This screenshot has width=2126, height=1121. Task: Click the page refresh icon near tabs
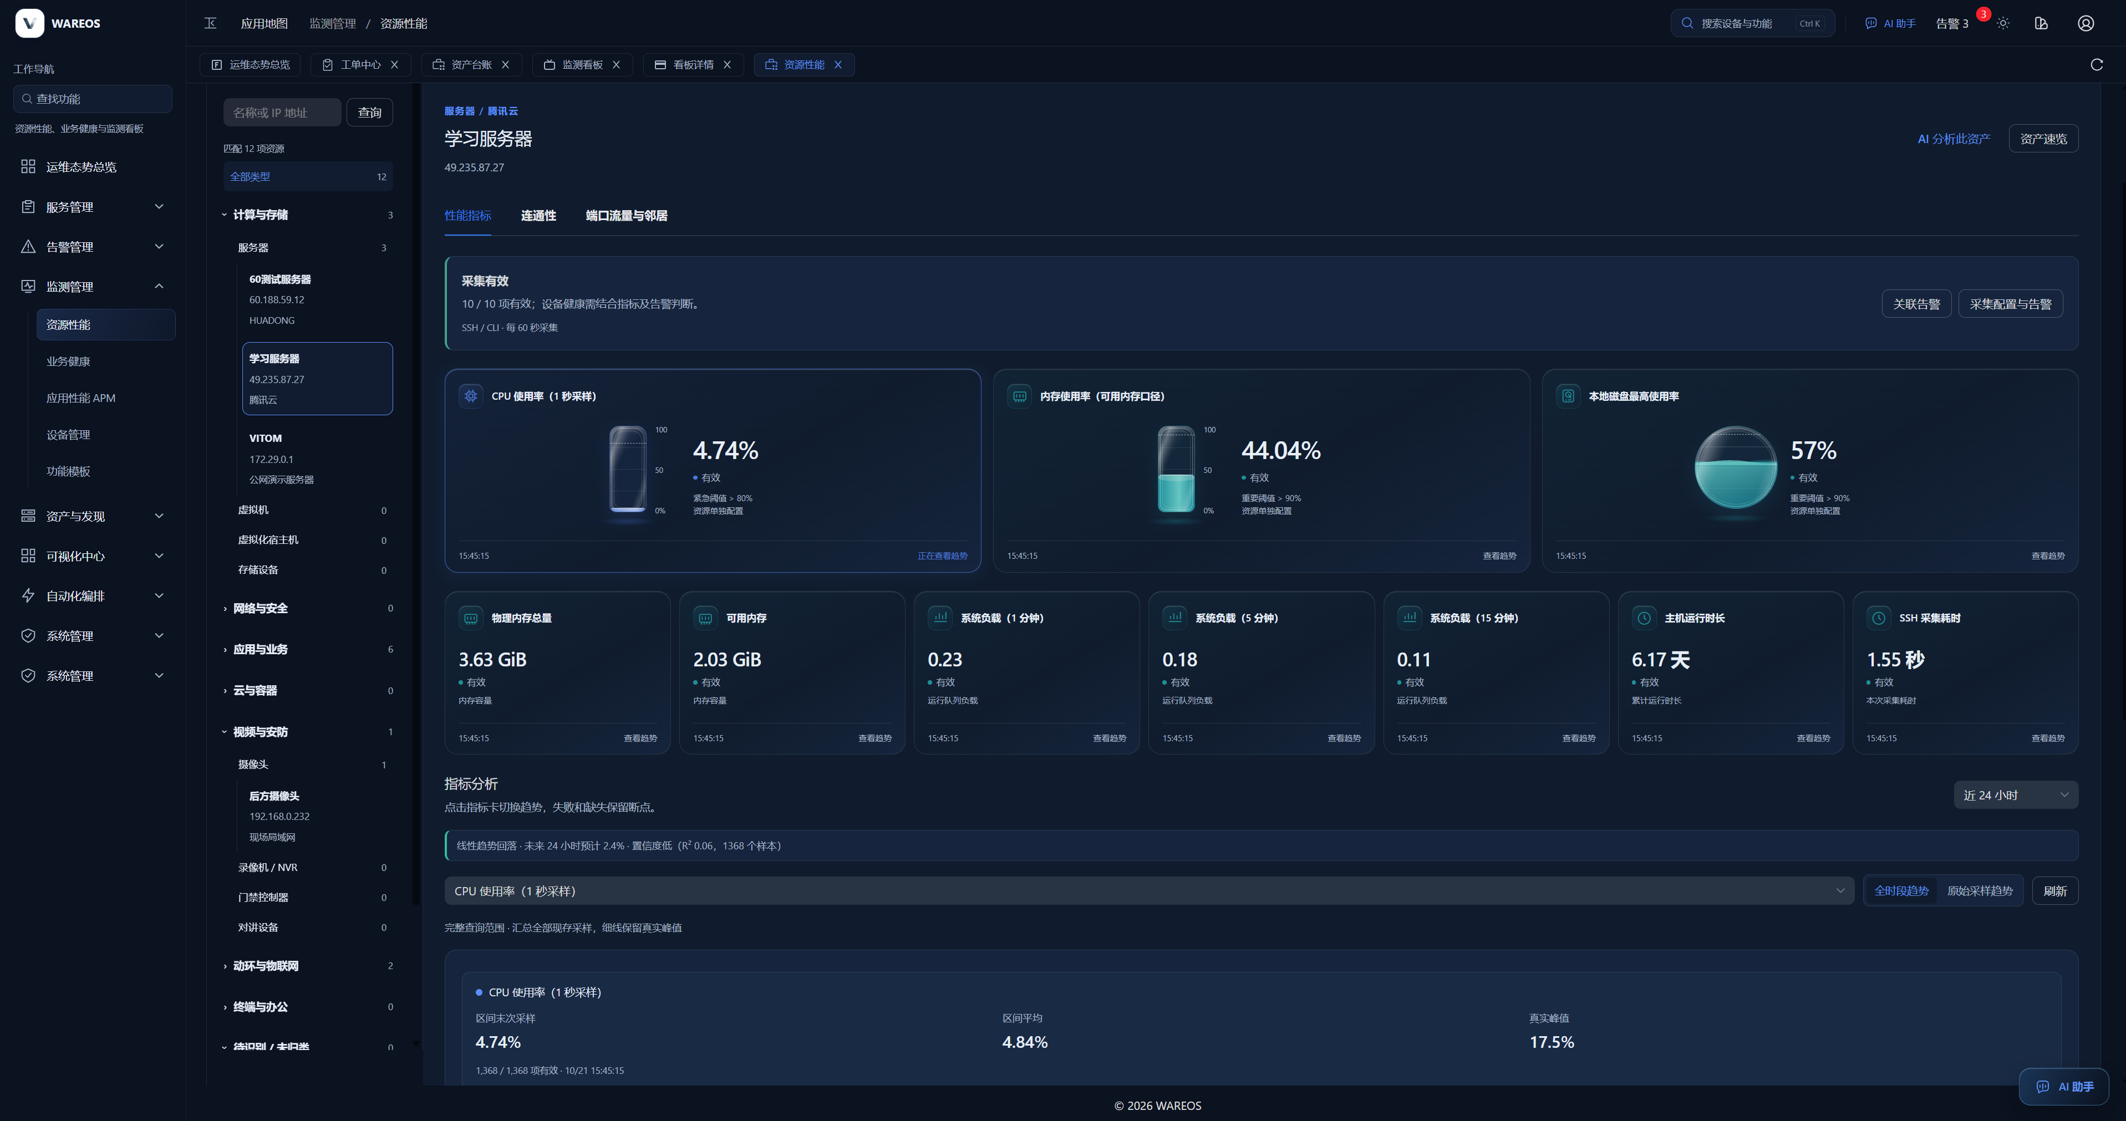[x=2096, y=64]
